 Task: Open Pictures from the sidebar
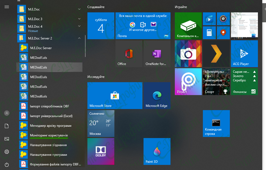7,139
